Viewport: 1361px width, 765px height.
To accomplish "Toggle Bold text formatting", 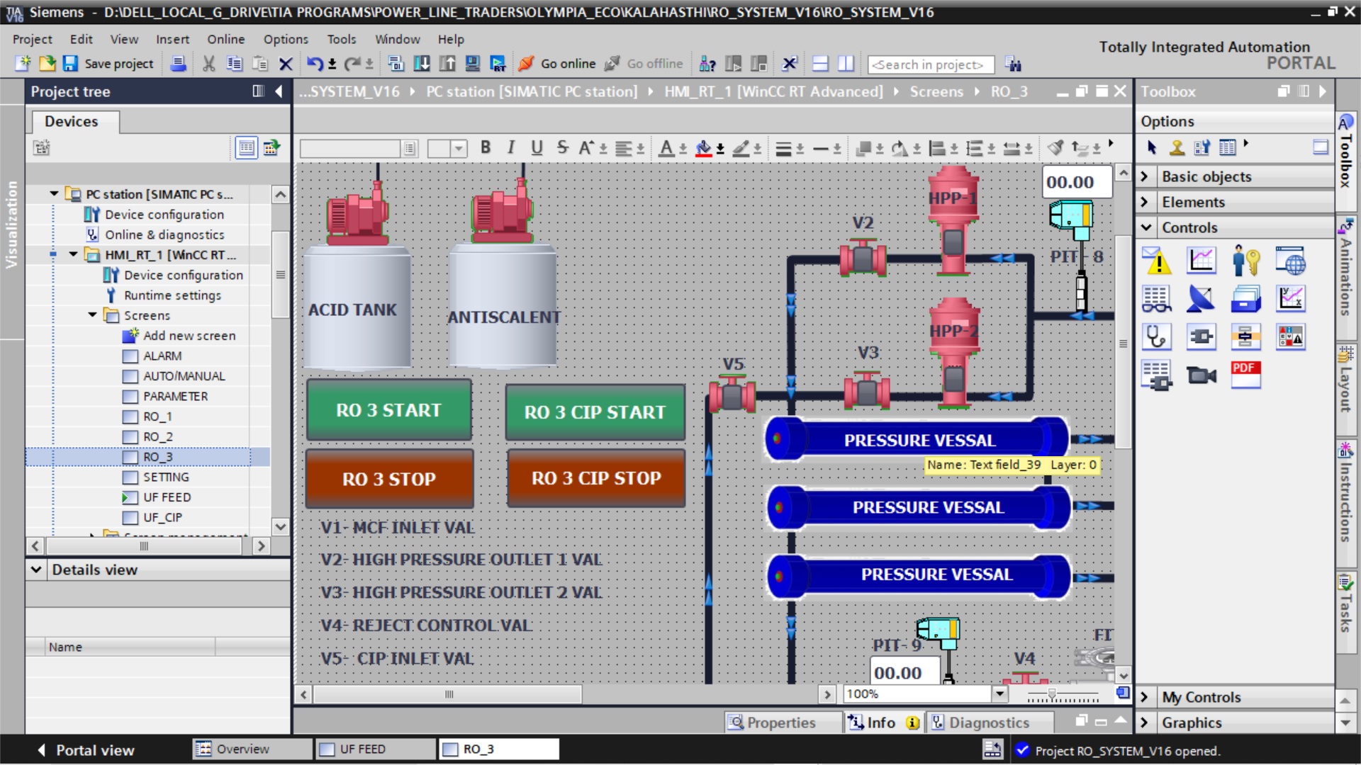I will [x=486, y=147].
